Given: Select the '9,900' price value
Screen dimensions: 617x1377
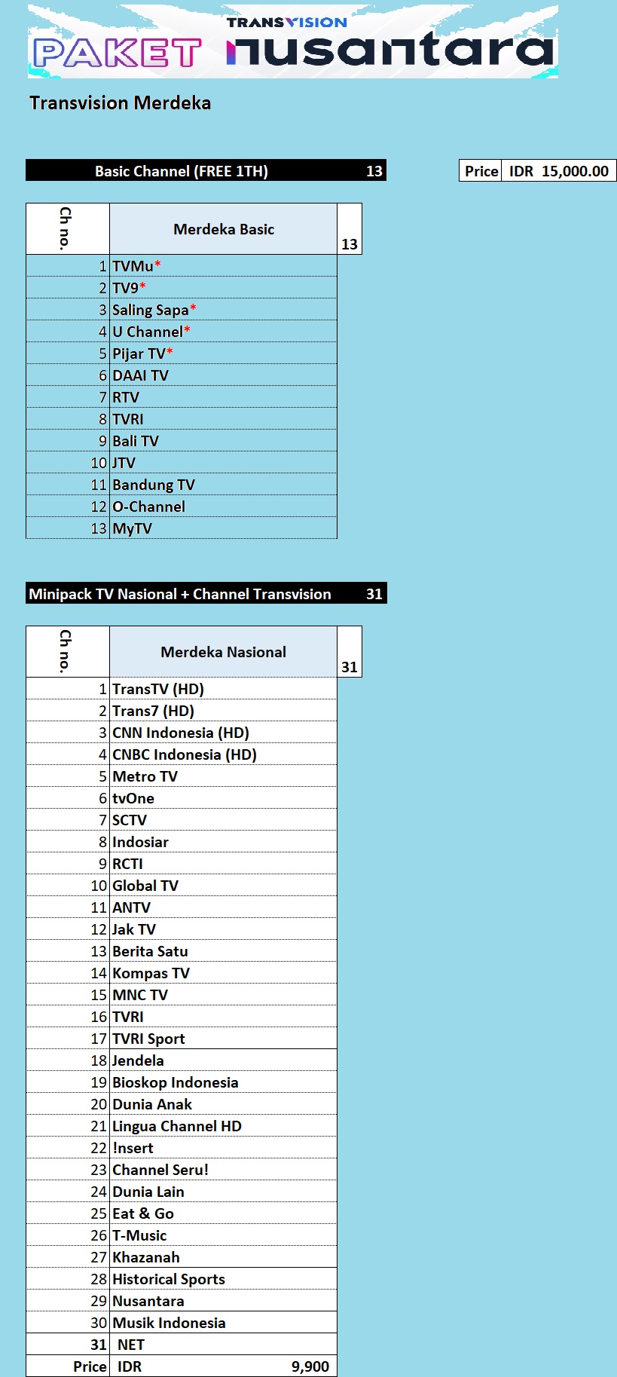Looking at the screenshot, I should point(310,1366).
